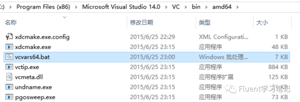Expand the chevron after Program Files (x86)
Image resolution: width=300 pixels, height=102 pixels.
click(76, 7)
